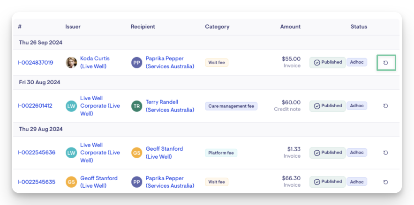Screen dimensions: 414x205
Task: Click the Care management fee category tag
Action: [231, 106]
